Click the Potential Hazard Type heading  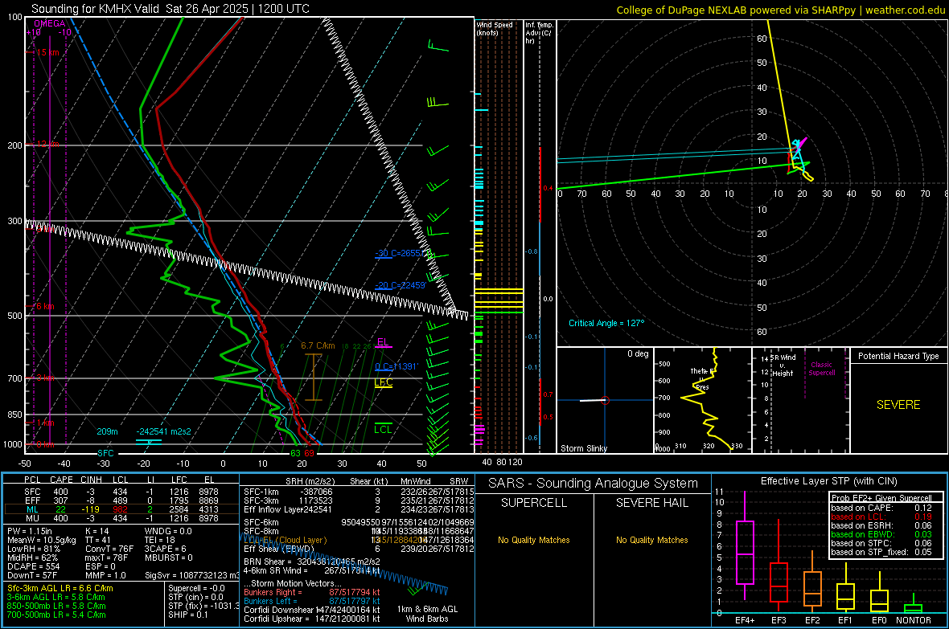(898, 356)
